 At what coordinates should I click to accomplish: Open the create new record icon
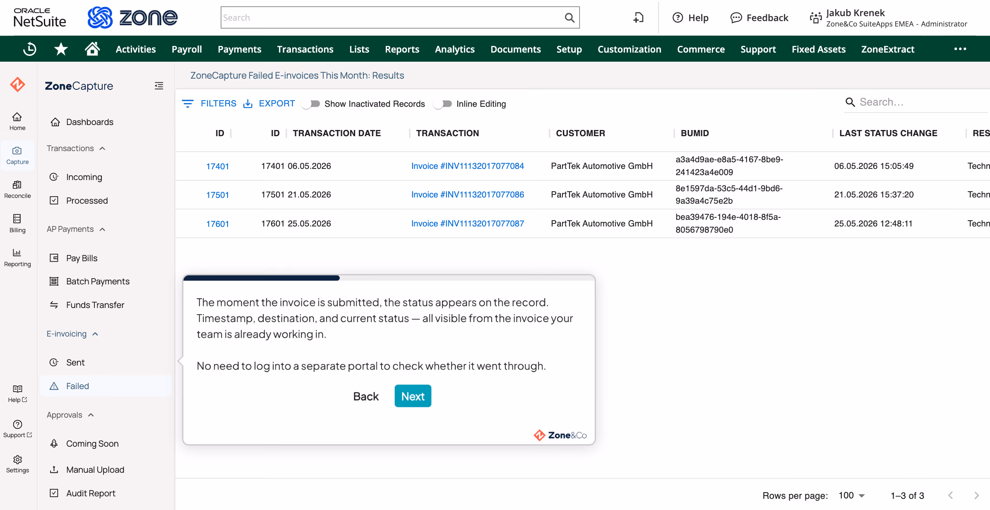click(639, 17)
